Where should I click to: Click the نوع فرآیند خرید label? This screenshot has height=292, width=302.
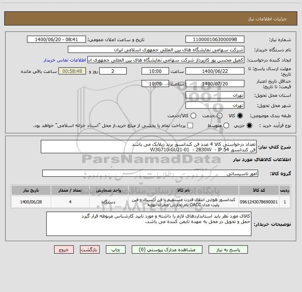[275, 125]
